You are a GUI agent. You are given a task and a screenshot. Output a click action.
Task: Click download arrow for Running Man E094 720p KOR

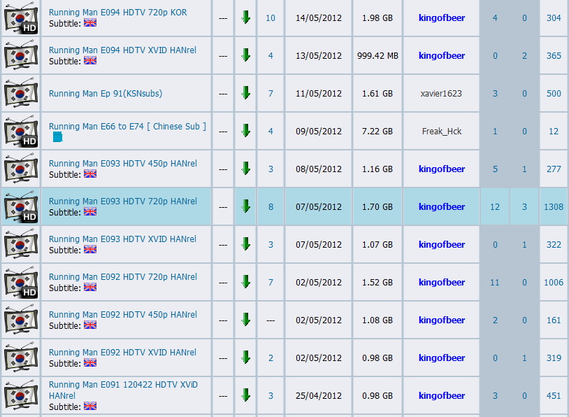[x=245, y=17]
